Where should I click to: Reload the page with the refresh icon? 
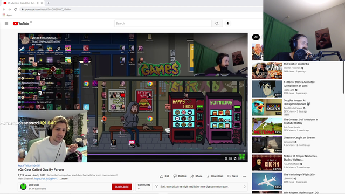(x=16, y=9)
